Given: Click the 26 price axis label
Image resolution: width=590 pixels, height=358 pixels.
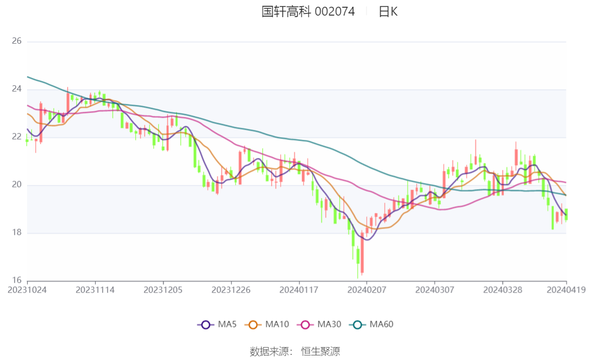Looking at the screenshot, I should pos(16,42).
